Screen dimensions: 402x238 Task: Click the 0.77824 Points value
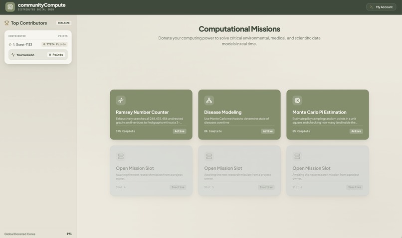[x=54, y=44]
